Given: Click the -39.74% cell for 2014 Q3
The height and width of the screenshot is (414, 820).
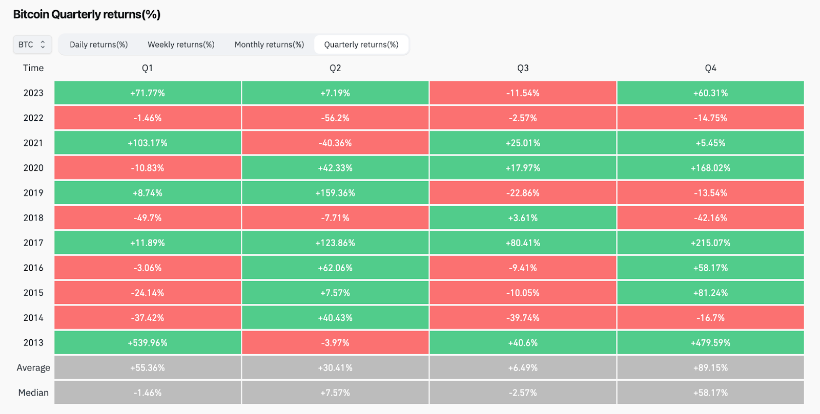Looking at the screenshot, I should (523, 318).
